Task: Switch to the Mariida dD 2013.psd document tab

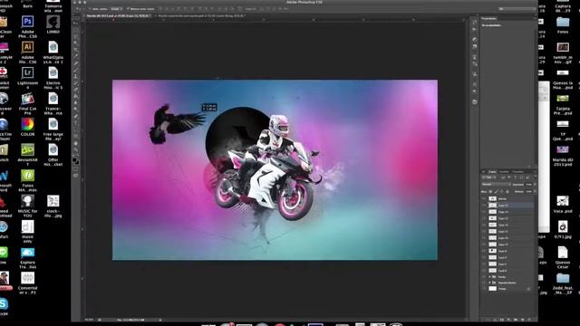Action: click(119, 16)
